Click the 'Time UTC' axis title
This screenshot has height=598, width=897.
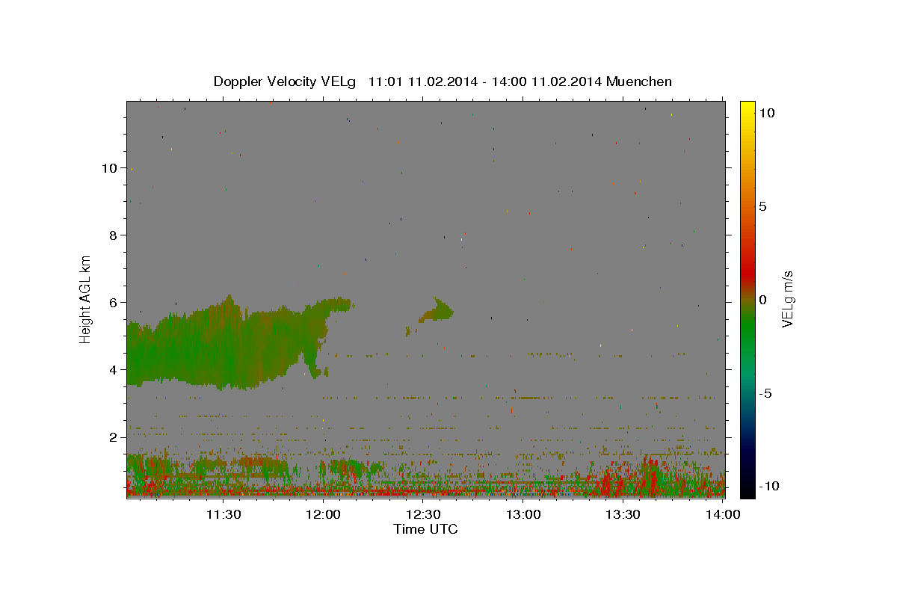(425, 529)
